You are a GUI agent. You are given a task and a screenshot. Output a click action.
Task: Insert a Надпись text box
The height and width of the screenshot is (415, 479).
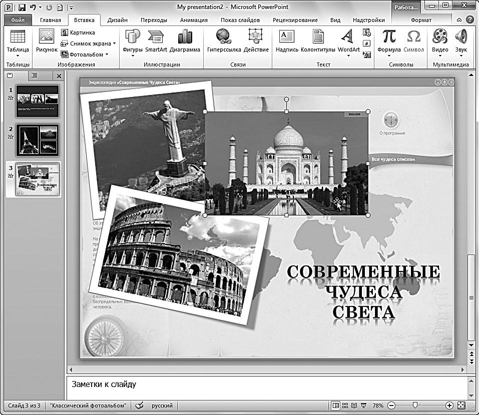287,41
